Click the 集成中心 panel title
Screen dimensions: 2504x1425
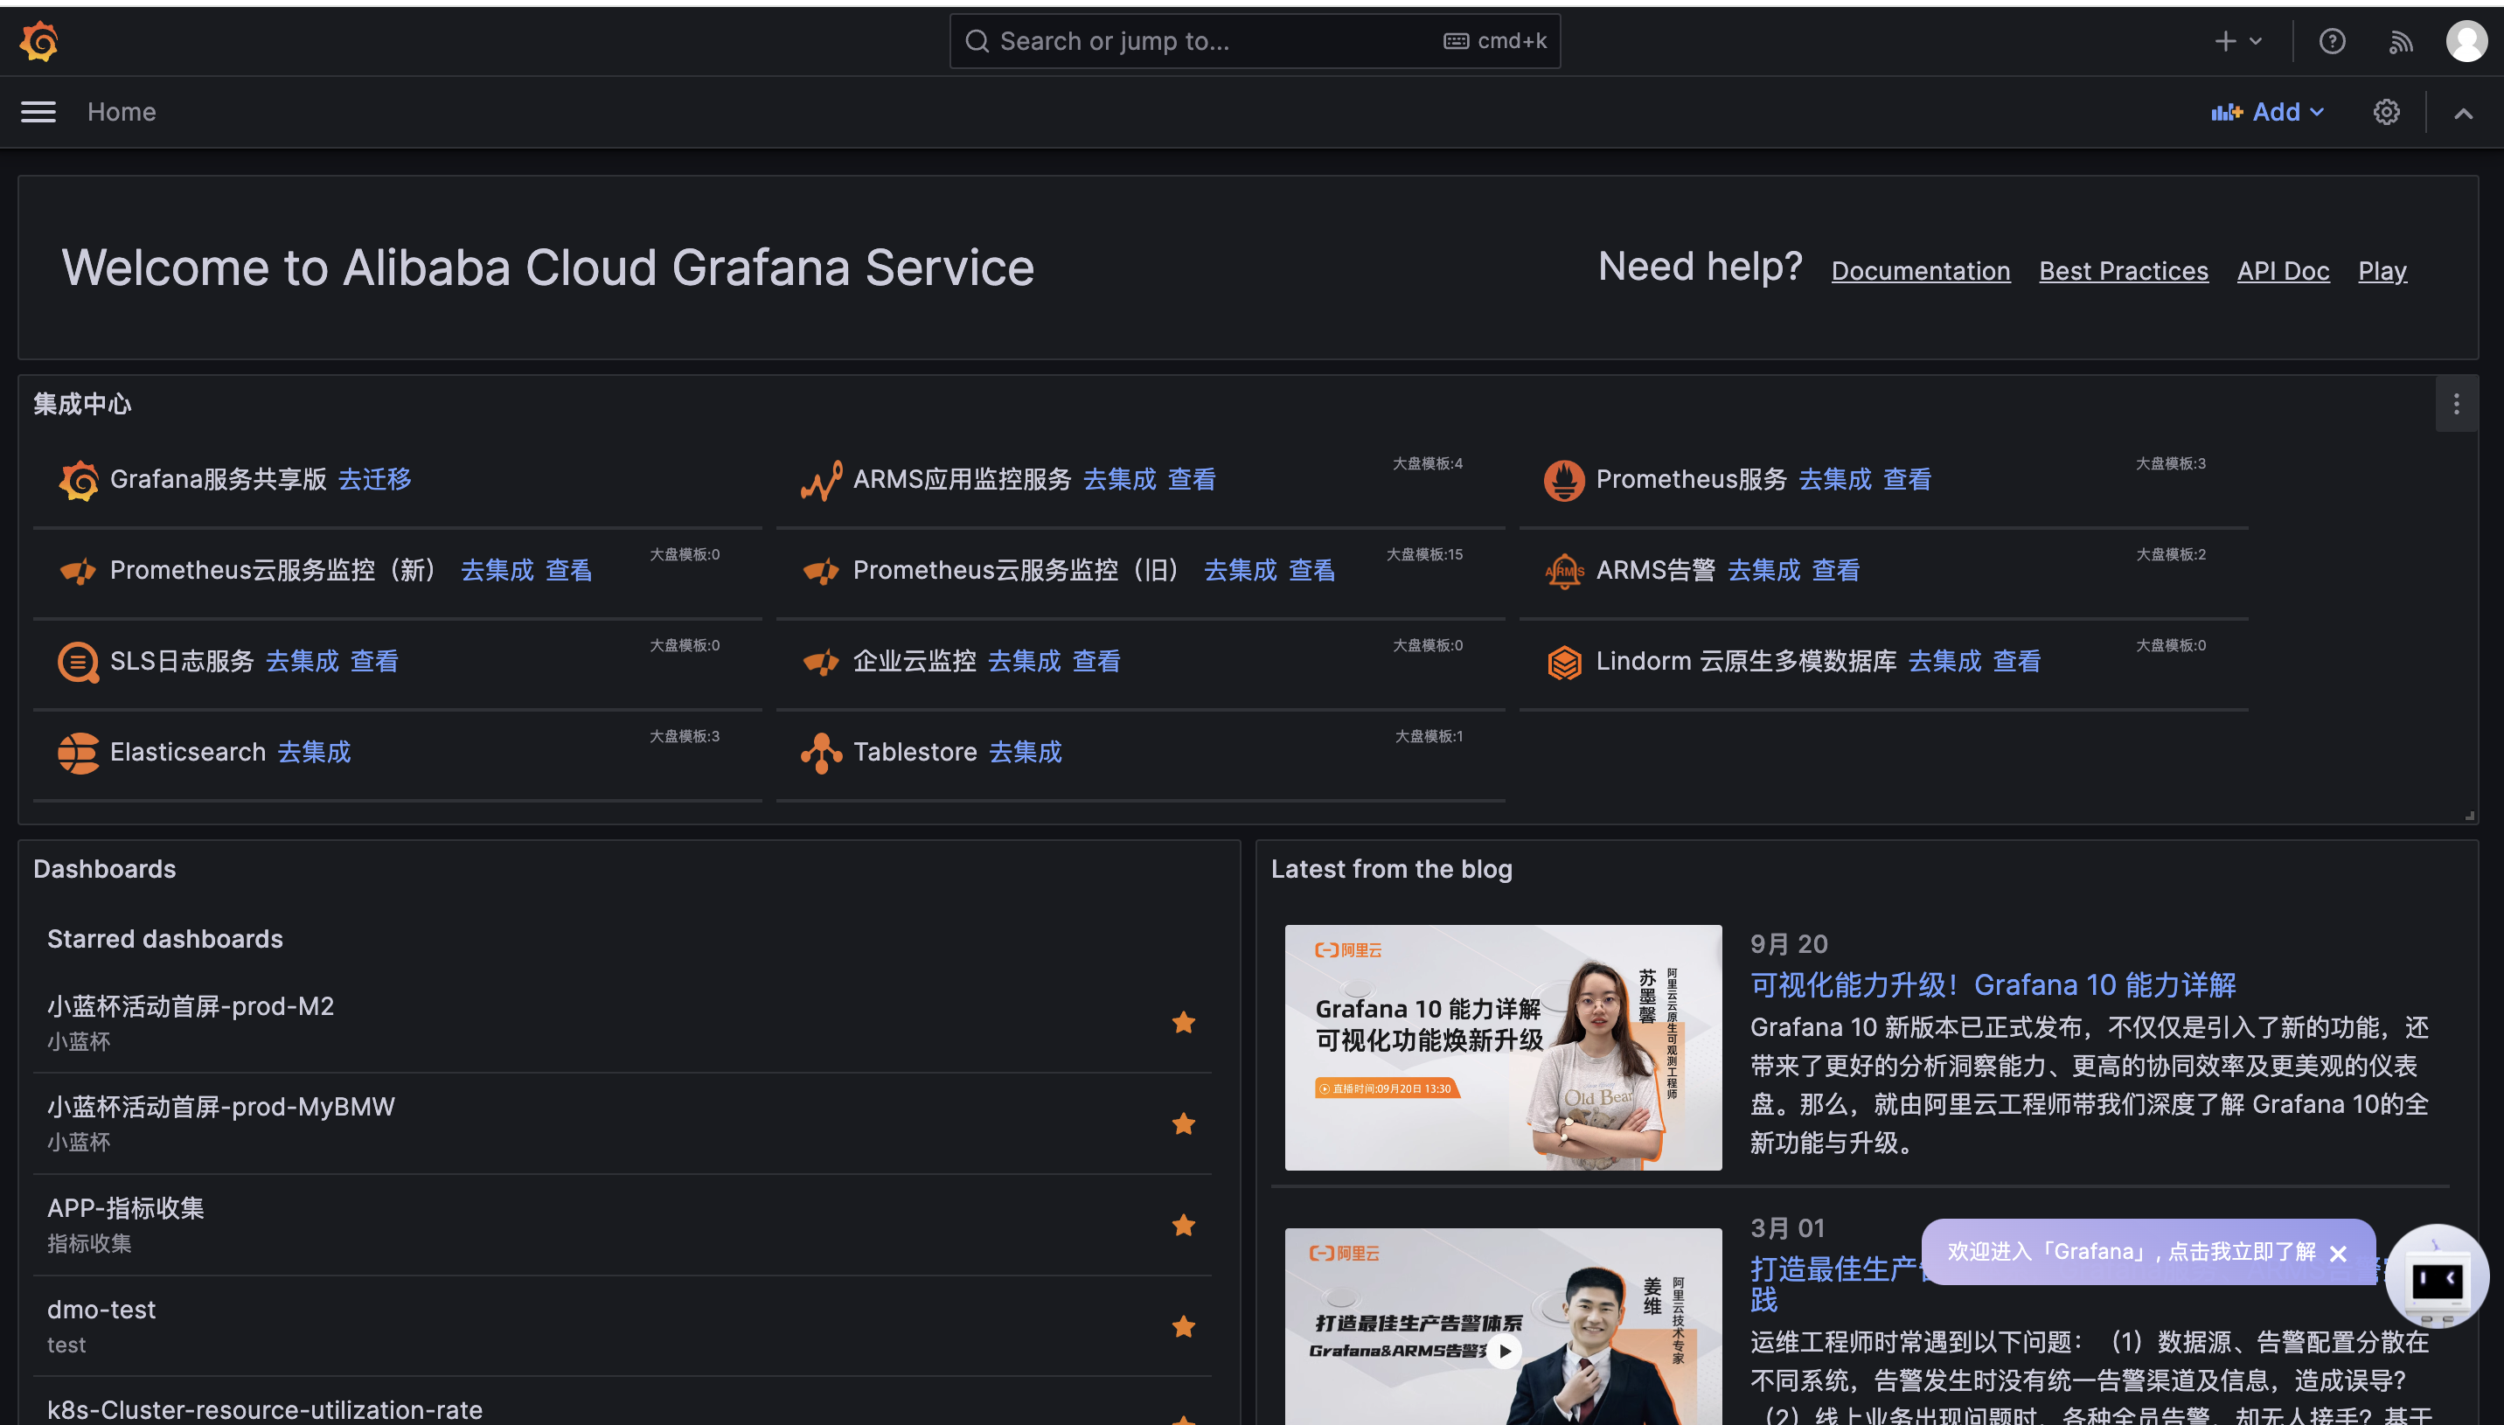coord(82,404)
